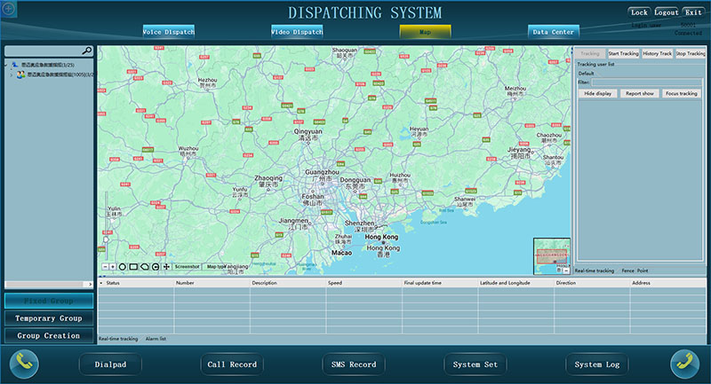
Task: Open the Dialpad
Action: tap(110, 364)
